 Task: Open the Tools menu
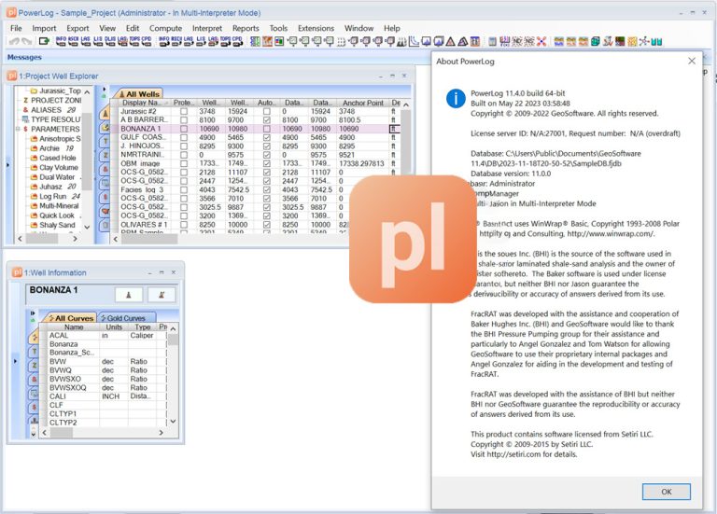point(278,28)
